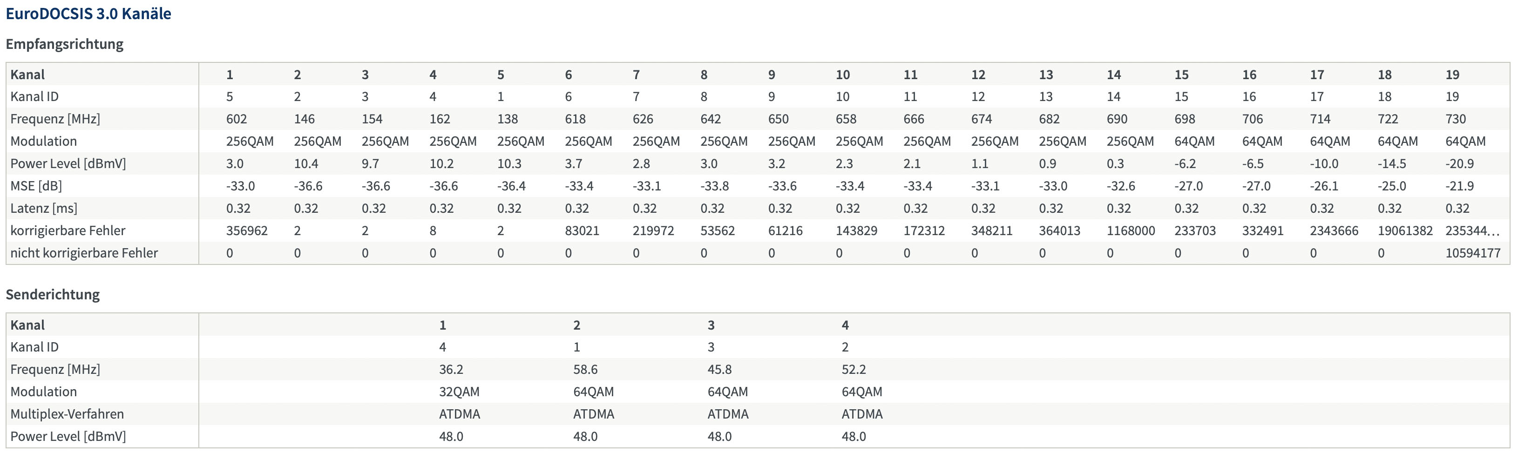Screen dimensions: 1518x460
Task: Select the nicht korrigierbare Fehler row label
Action: pyautogui.click(x=84, y=253)
